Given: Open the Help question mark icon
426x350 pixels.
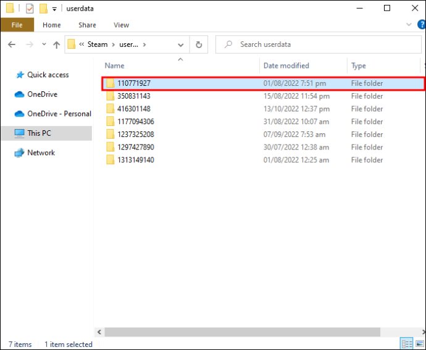Looking at the screenshot, I should [422, 25].
